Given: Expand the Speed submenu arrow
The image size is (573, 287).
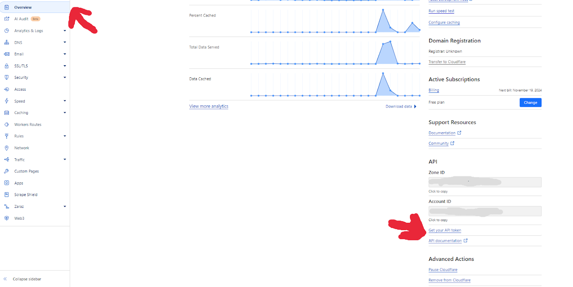Looking at the screenshot, I should [x=65, y=101].
